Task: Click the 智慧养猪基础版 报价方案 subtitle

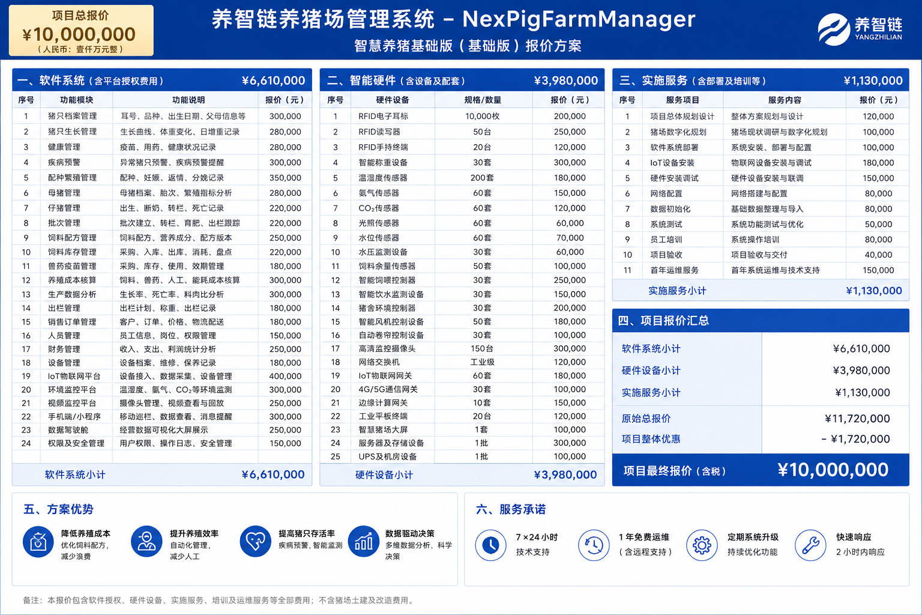Action: click(x=468, y=46)
